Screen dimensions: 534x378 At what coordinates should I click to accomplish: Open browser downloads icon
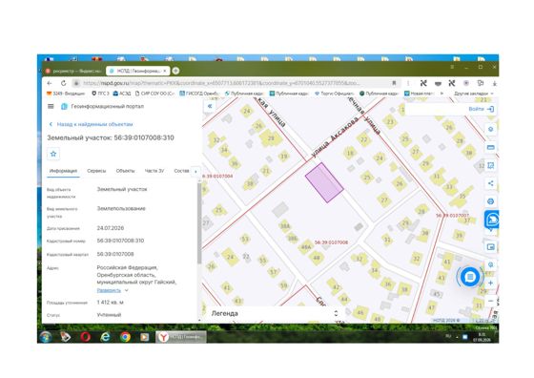coord(495,83)
